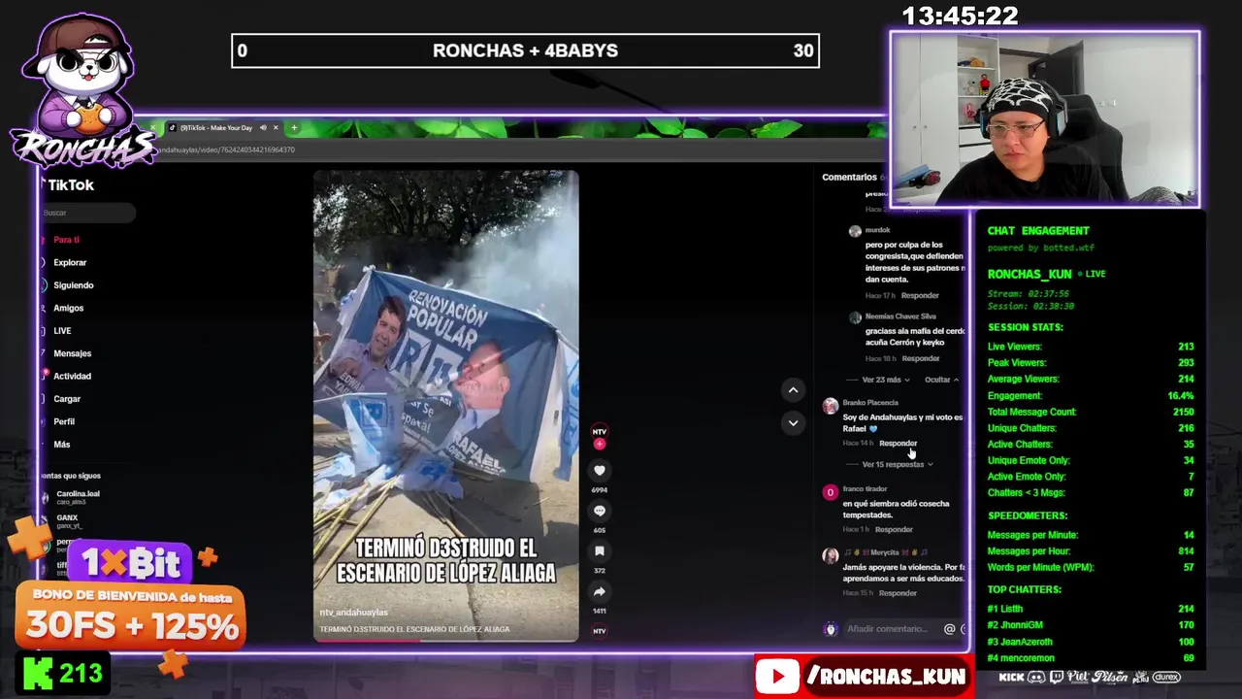Open Cargar upload page in sidebar
1242x699 pixels.
[67, 399]
